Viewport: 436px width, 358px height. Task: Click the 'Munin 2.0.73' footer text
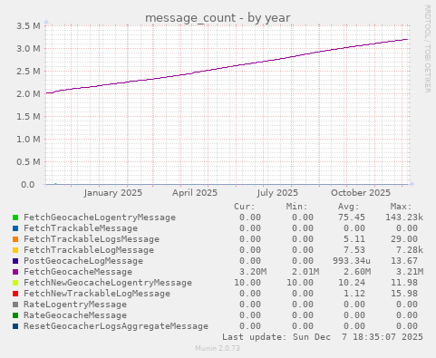coord(218,348)
